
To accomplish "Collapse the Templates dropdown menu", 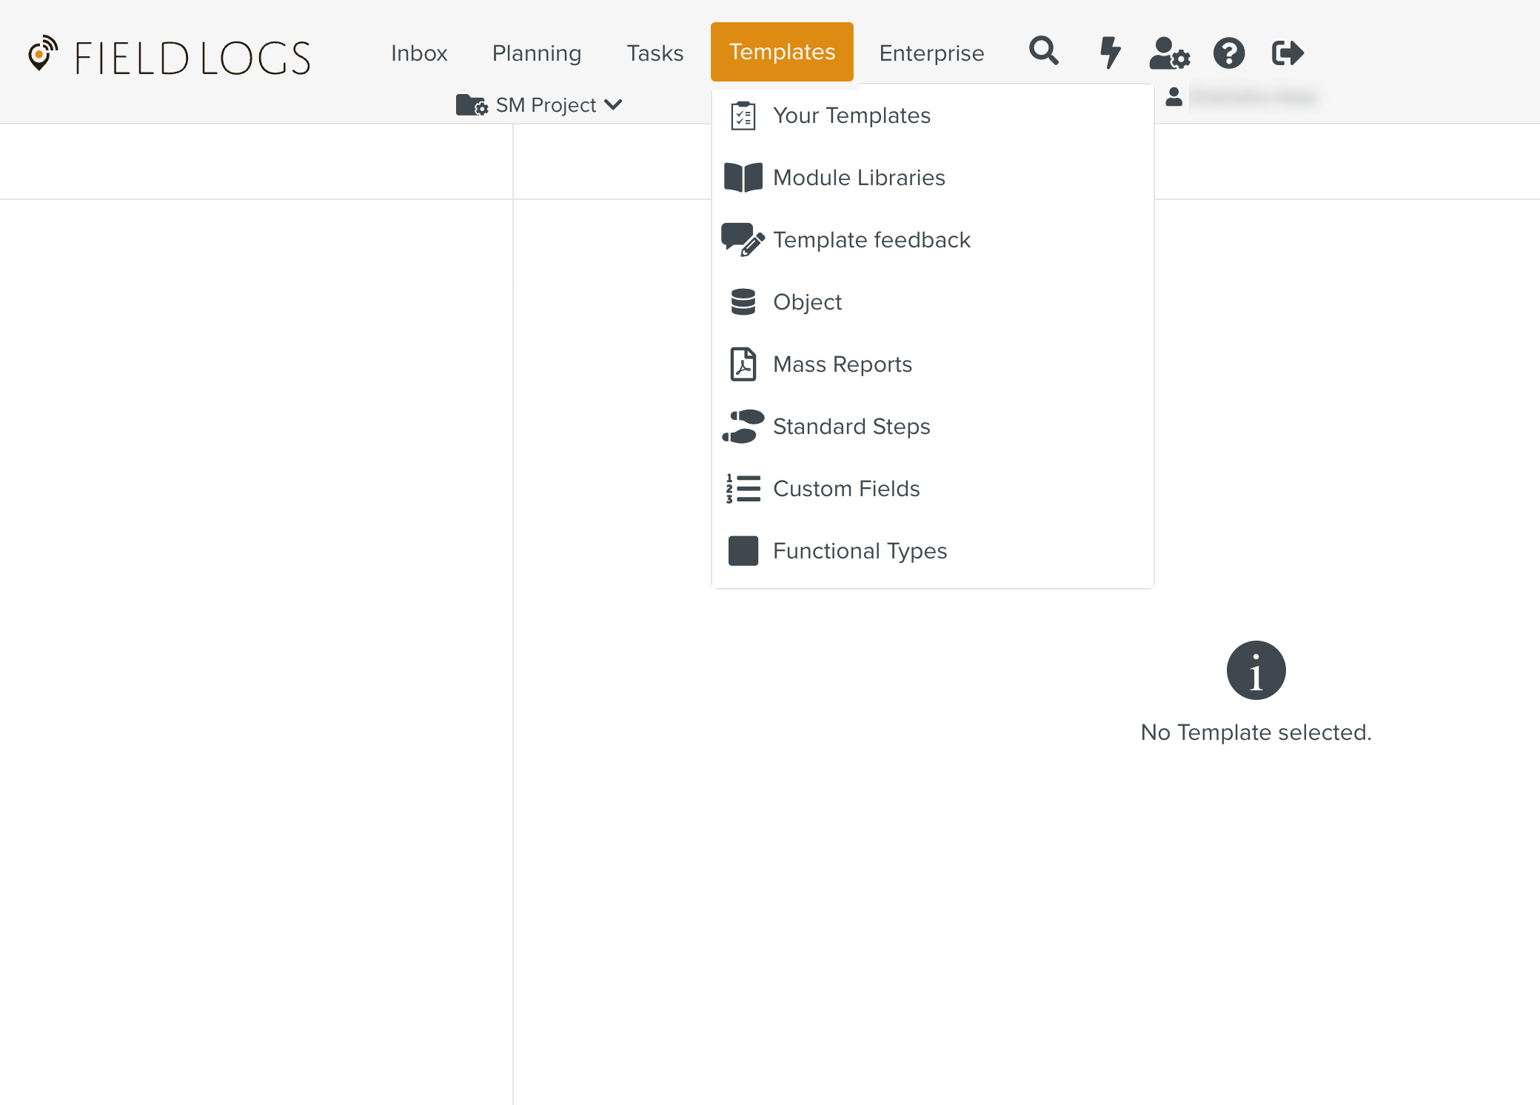I will point(781,52).
